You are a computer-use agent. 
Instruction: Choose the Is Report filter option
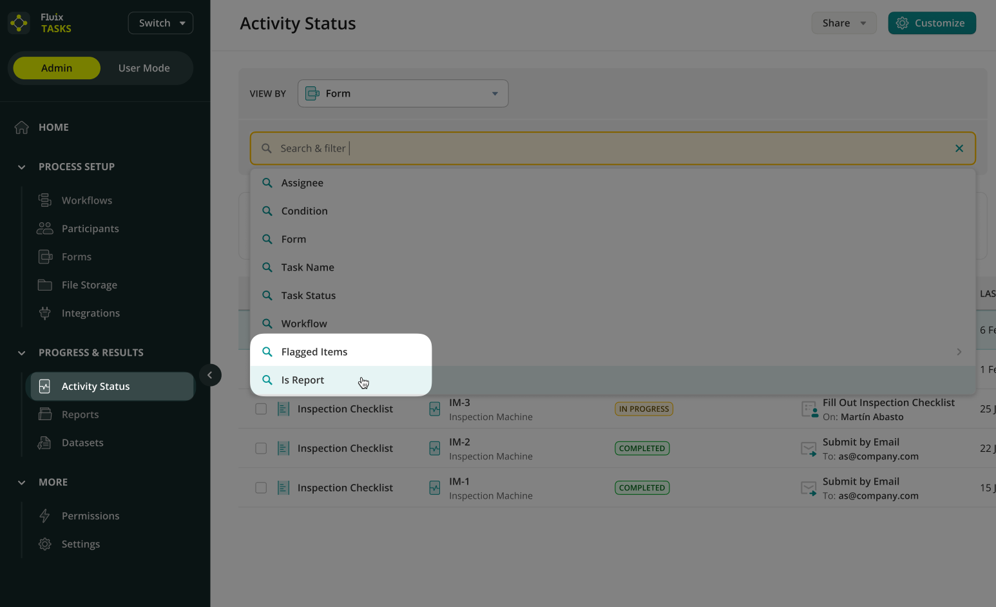click(303, 380)
